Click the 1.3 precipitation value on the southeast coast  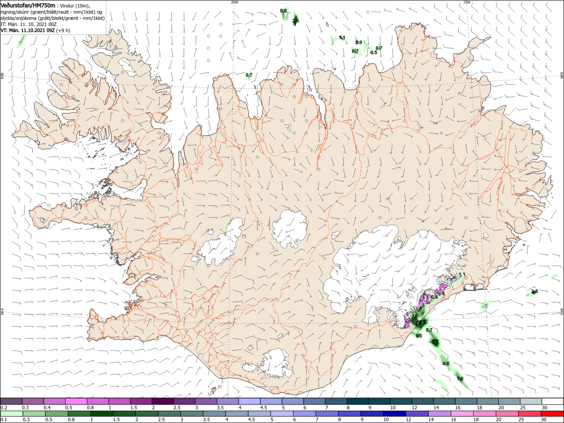pyautogui.click(x=419, y=336)
